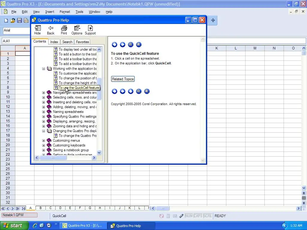Expand the Saving a notebook group book

tap(44, 150)
